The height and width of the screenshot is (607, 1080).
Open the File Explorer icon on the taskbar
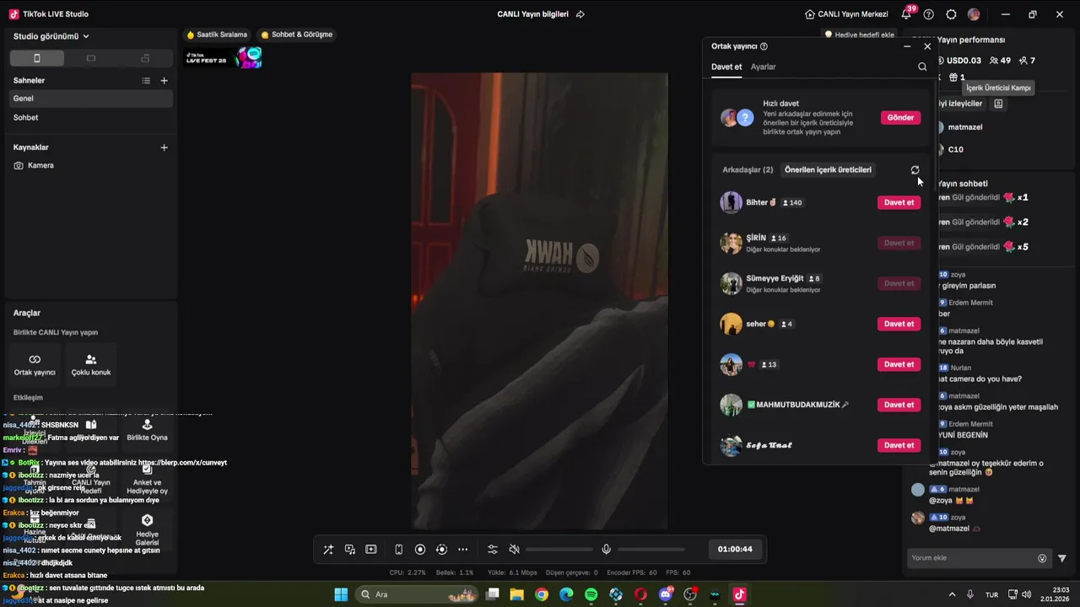[x=517, y=594]
